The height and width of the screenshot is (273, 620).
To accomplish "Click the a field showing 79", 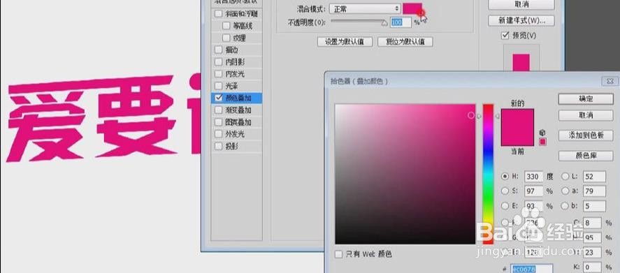I will click(594, 191).
